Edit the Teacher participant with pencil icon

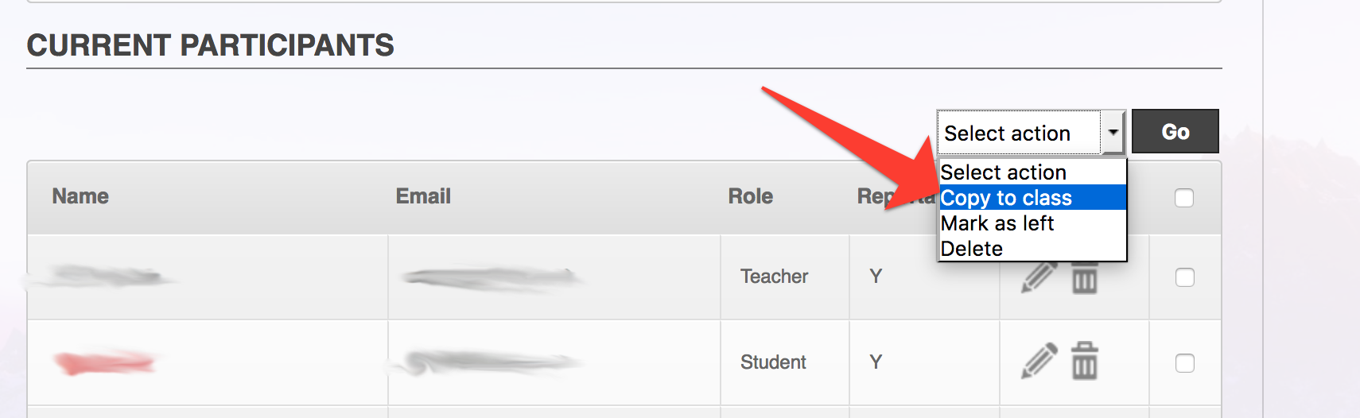pyautogui.click(x=1039, y=277)
